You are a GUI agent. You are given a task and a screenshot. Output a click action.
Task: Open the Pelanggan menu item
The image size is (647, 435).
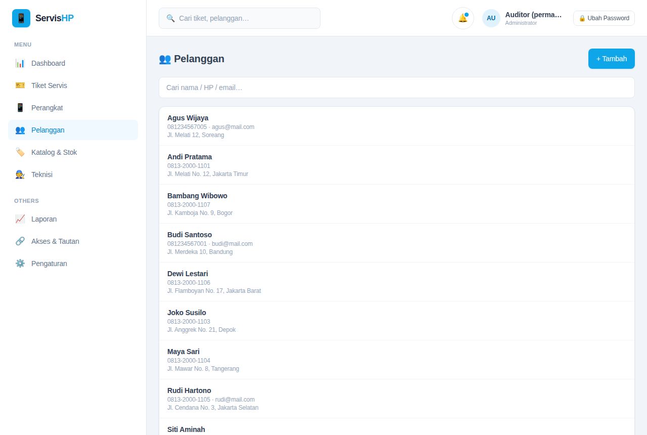[73, 130]
